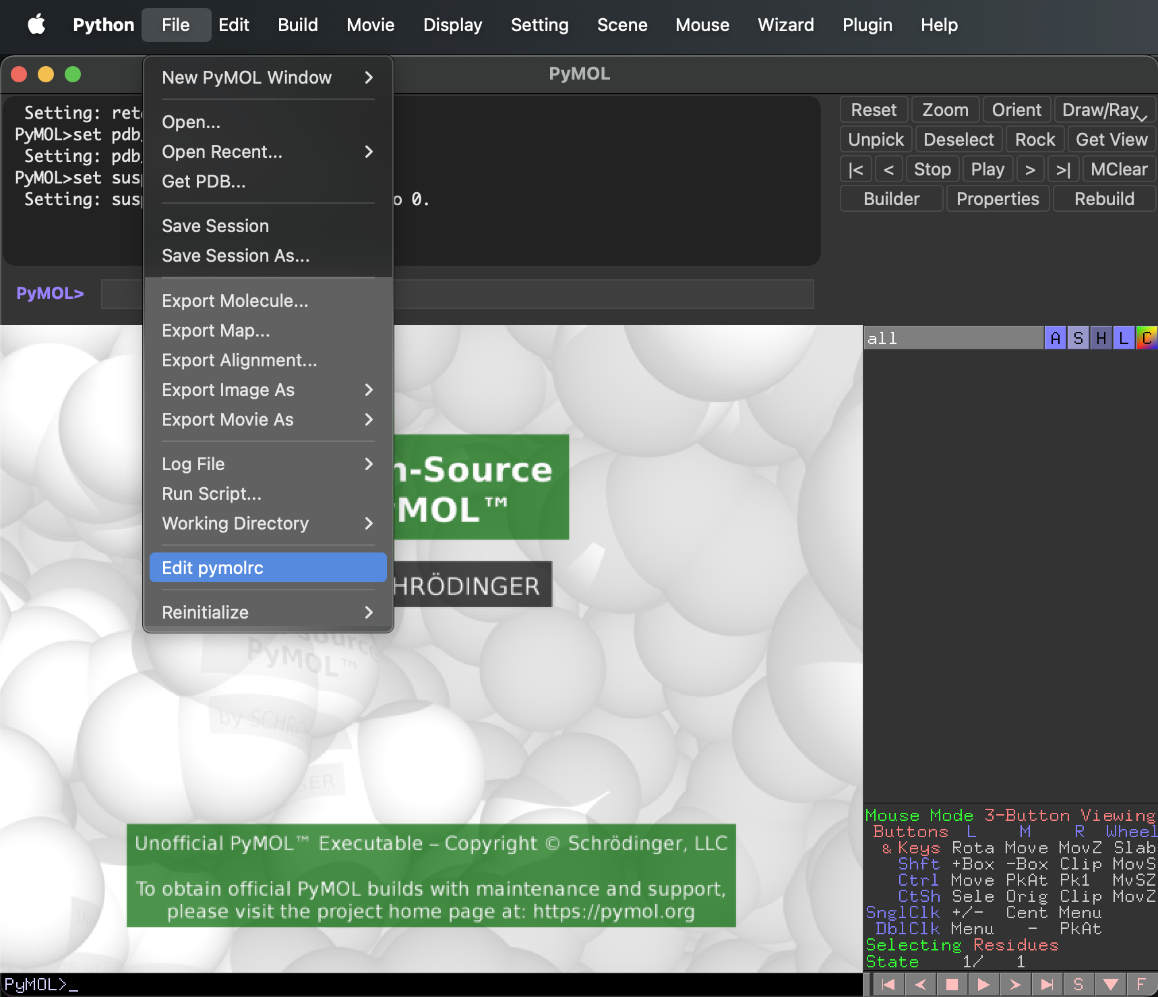Click the Properties button

(998, 199)
